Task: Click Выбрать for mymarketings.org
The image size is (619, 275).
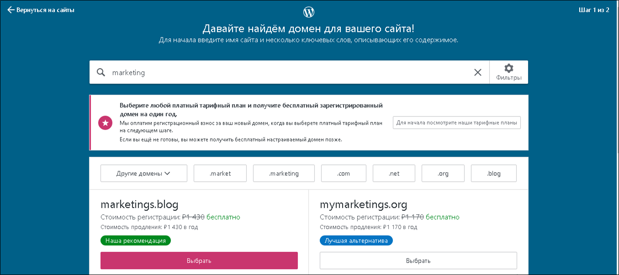Action: tap(418, 260)
